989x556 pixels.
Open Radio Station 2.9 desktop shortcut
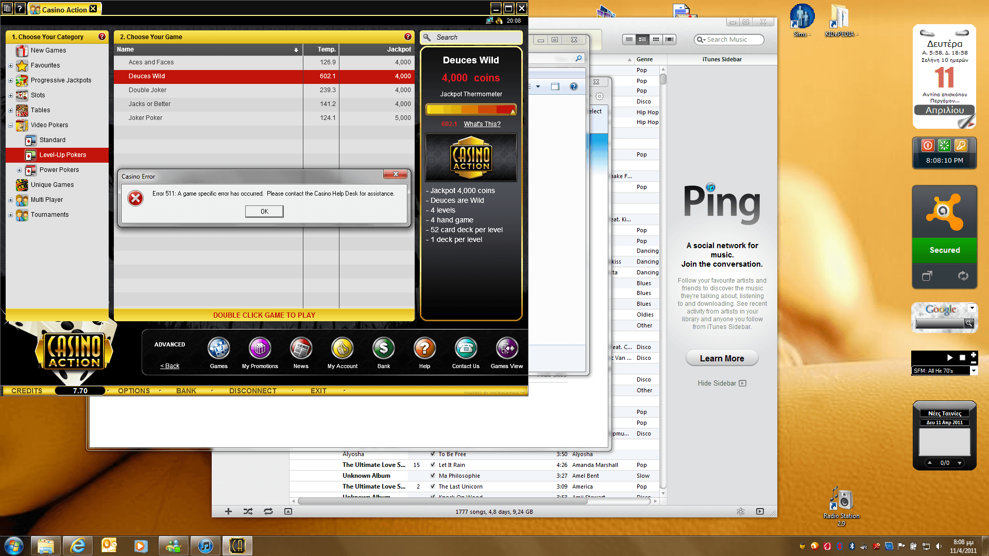click(841, 506)
